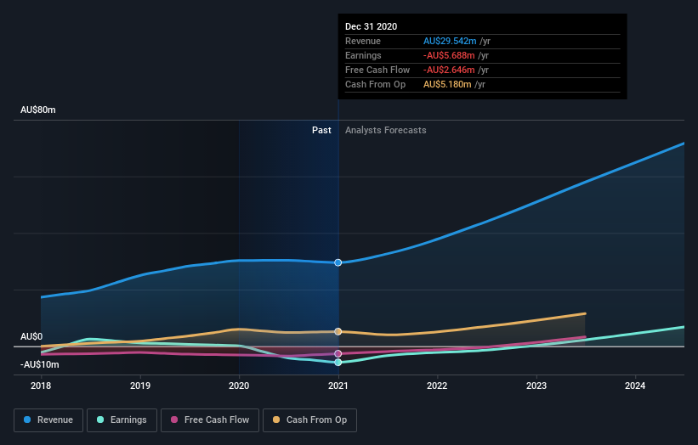This screenshot has height=445, width=698.
Task: Click the Cash From Op label in tooltip
Action: coord(375,84)
